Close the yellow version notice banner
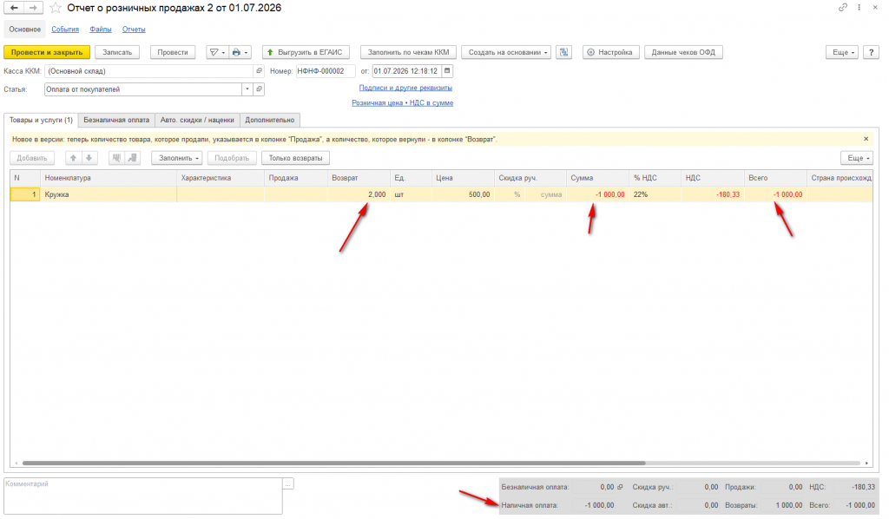889x519 pixels. click(866, 139)
